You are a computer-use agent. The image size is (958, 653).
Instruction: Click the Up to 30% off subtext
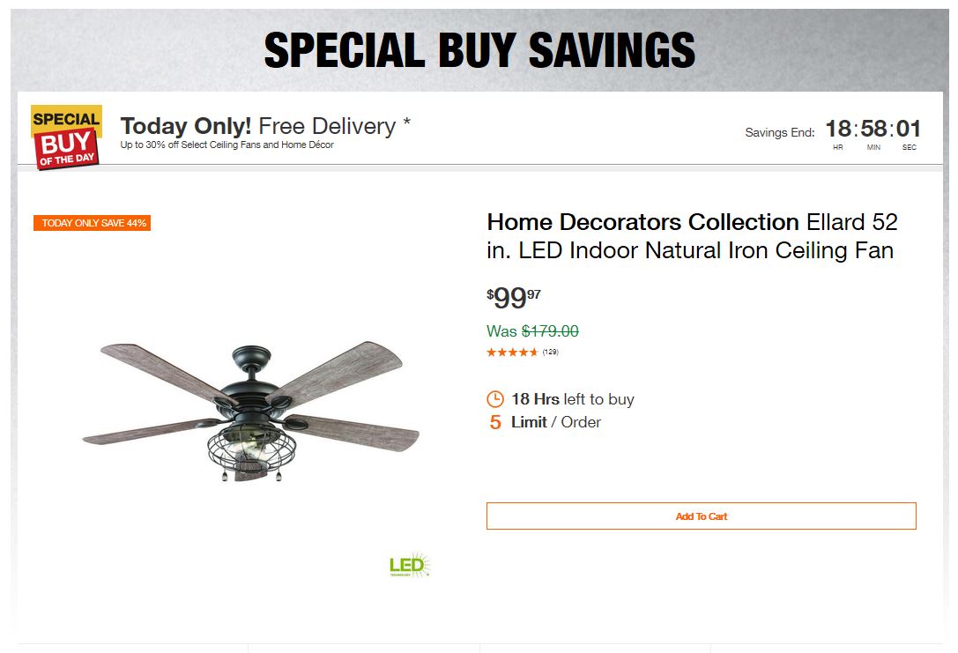click(x=227, y=145)
